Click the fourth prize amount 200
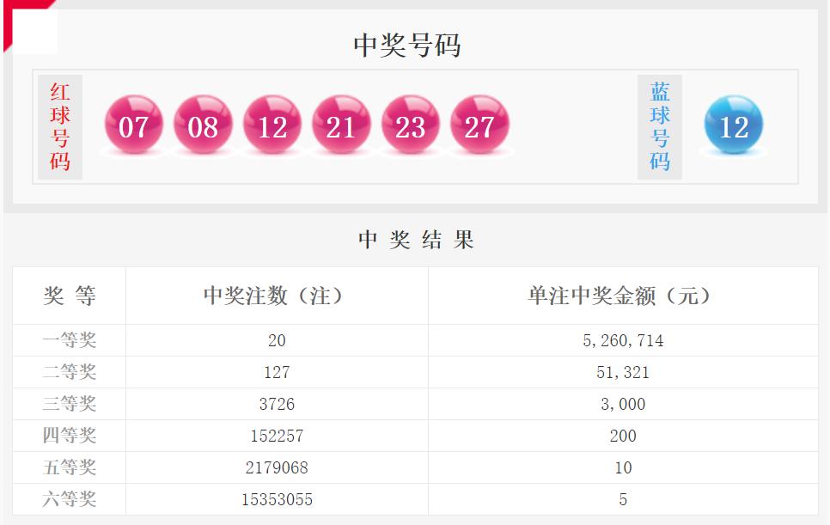The image size is (830, 525). coord(623,436)
